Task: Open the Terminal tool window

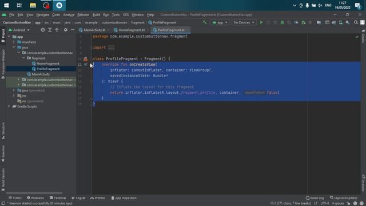Action: 58,198
